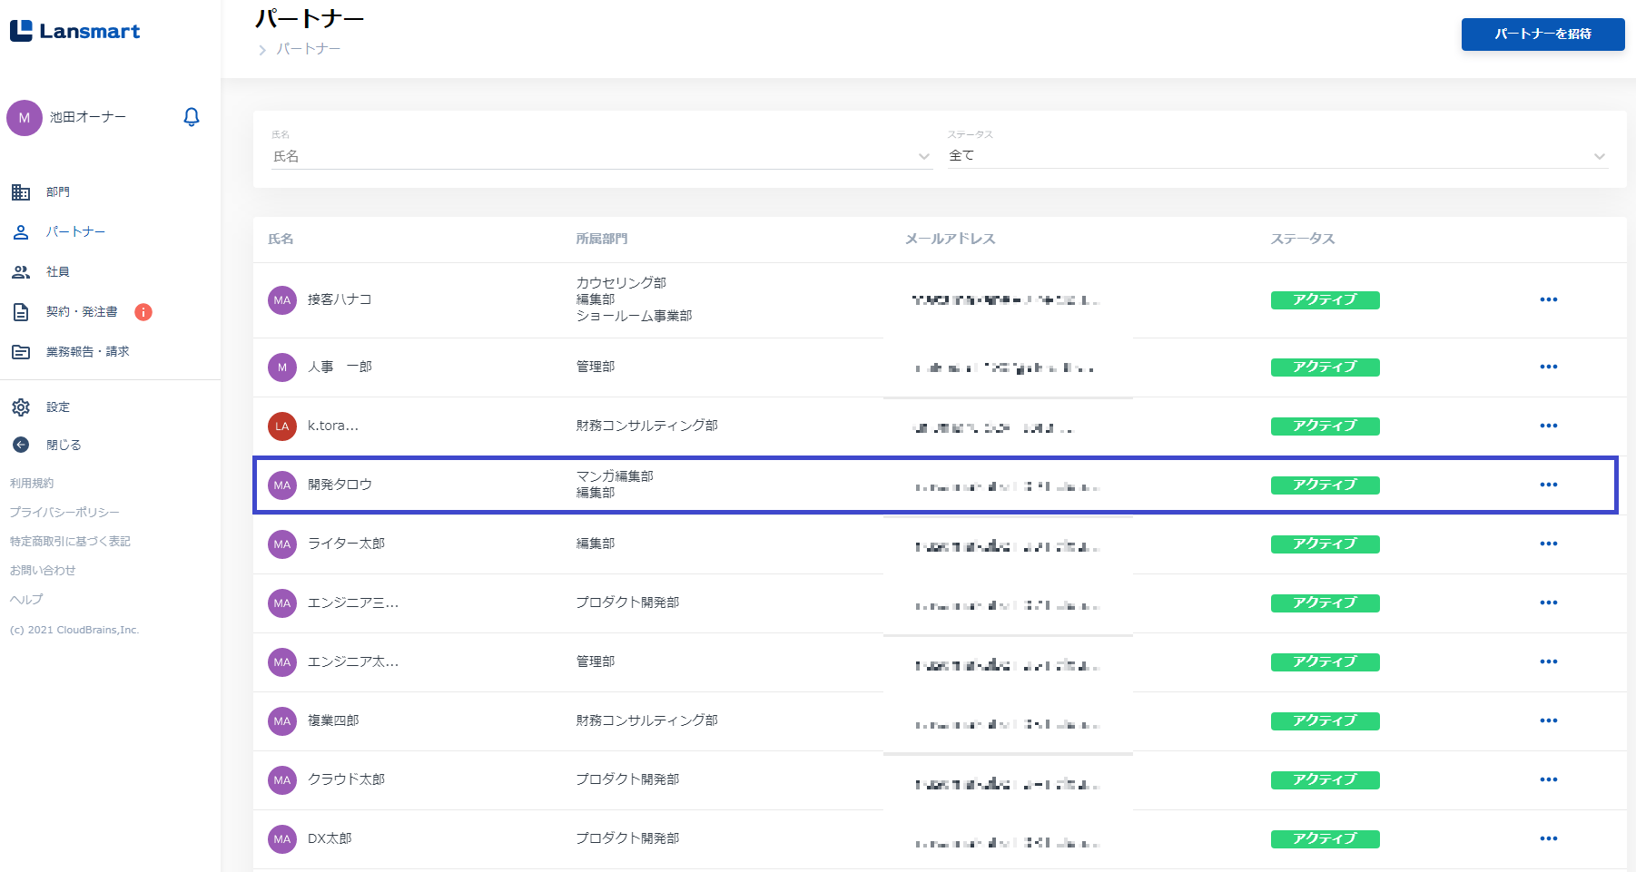Click the 業務報告・請求 icon

coord(21,352)
